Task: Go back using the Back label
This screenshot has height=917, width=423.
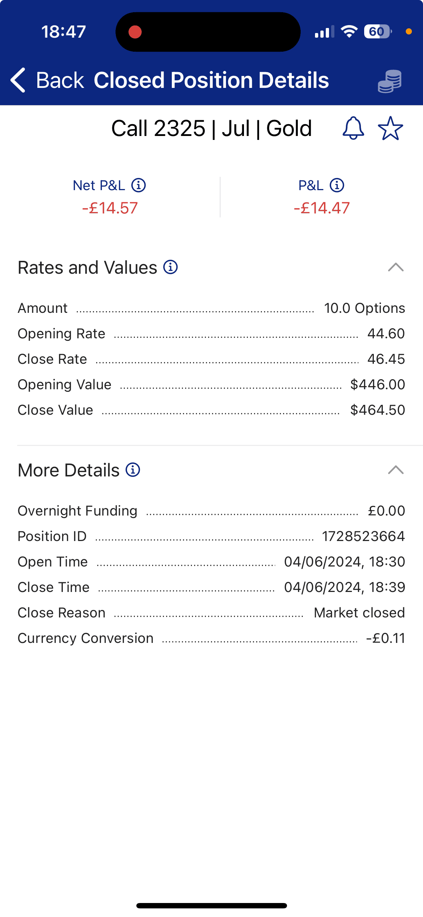Action: [x=60, y=80]
